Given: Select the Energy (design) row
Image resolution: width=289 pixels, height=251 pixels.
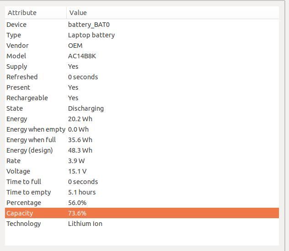Looking at the screenshot, I should 142,150.
